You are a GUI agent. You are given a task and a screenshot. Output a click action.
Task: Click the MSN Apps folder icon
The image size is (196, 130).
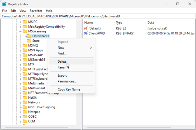tap(25, 50)
